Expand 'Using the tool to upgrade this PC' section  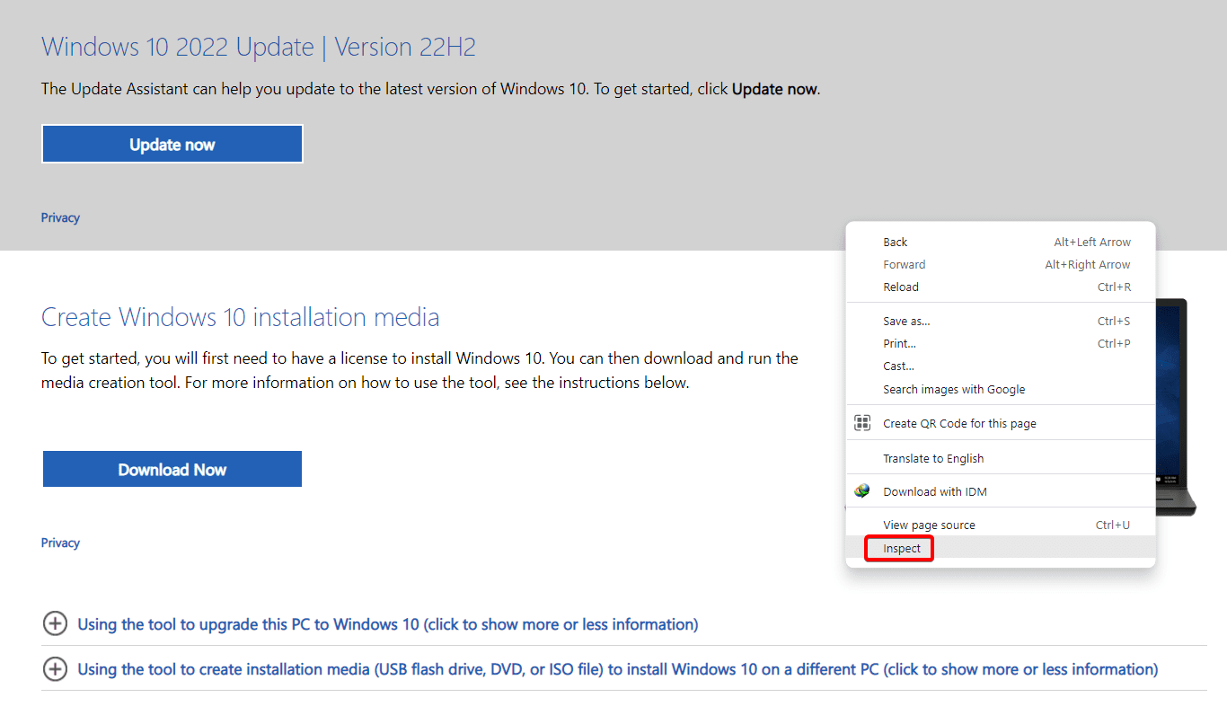[388, 623]
